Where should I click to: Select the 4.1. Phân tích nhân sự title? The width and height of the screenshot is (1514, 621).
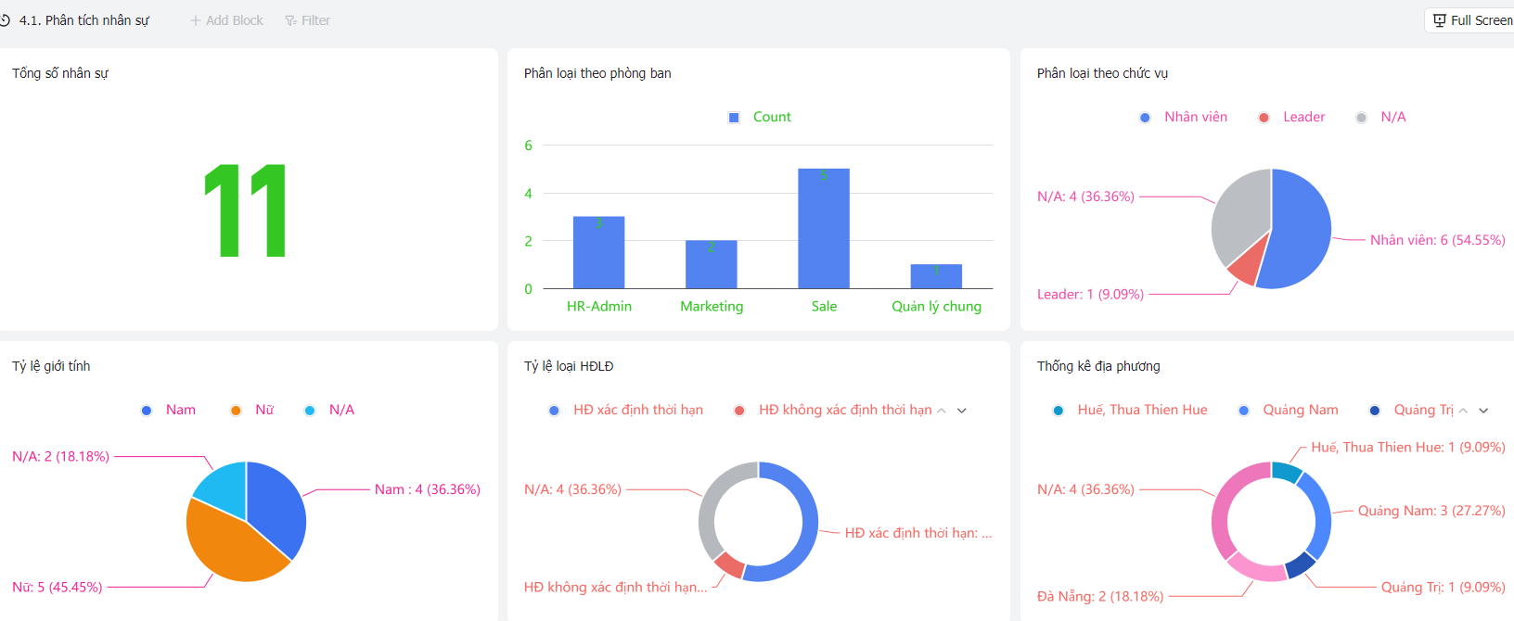84,20
